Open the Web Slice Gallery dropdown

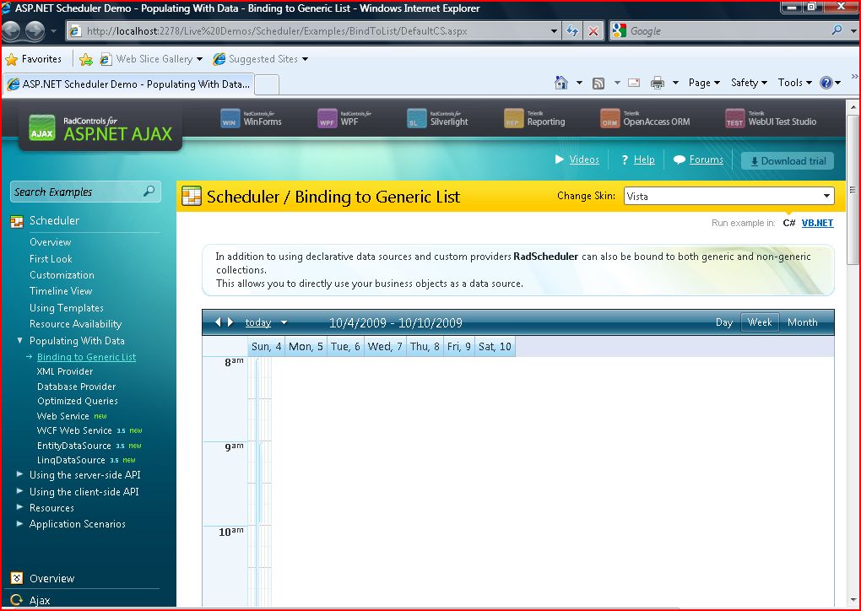tap(199, 59)
